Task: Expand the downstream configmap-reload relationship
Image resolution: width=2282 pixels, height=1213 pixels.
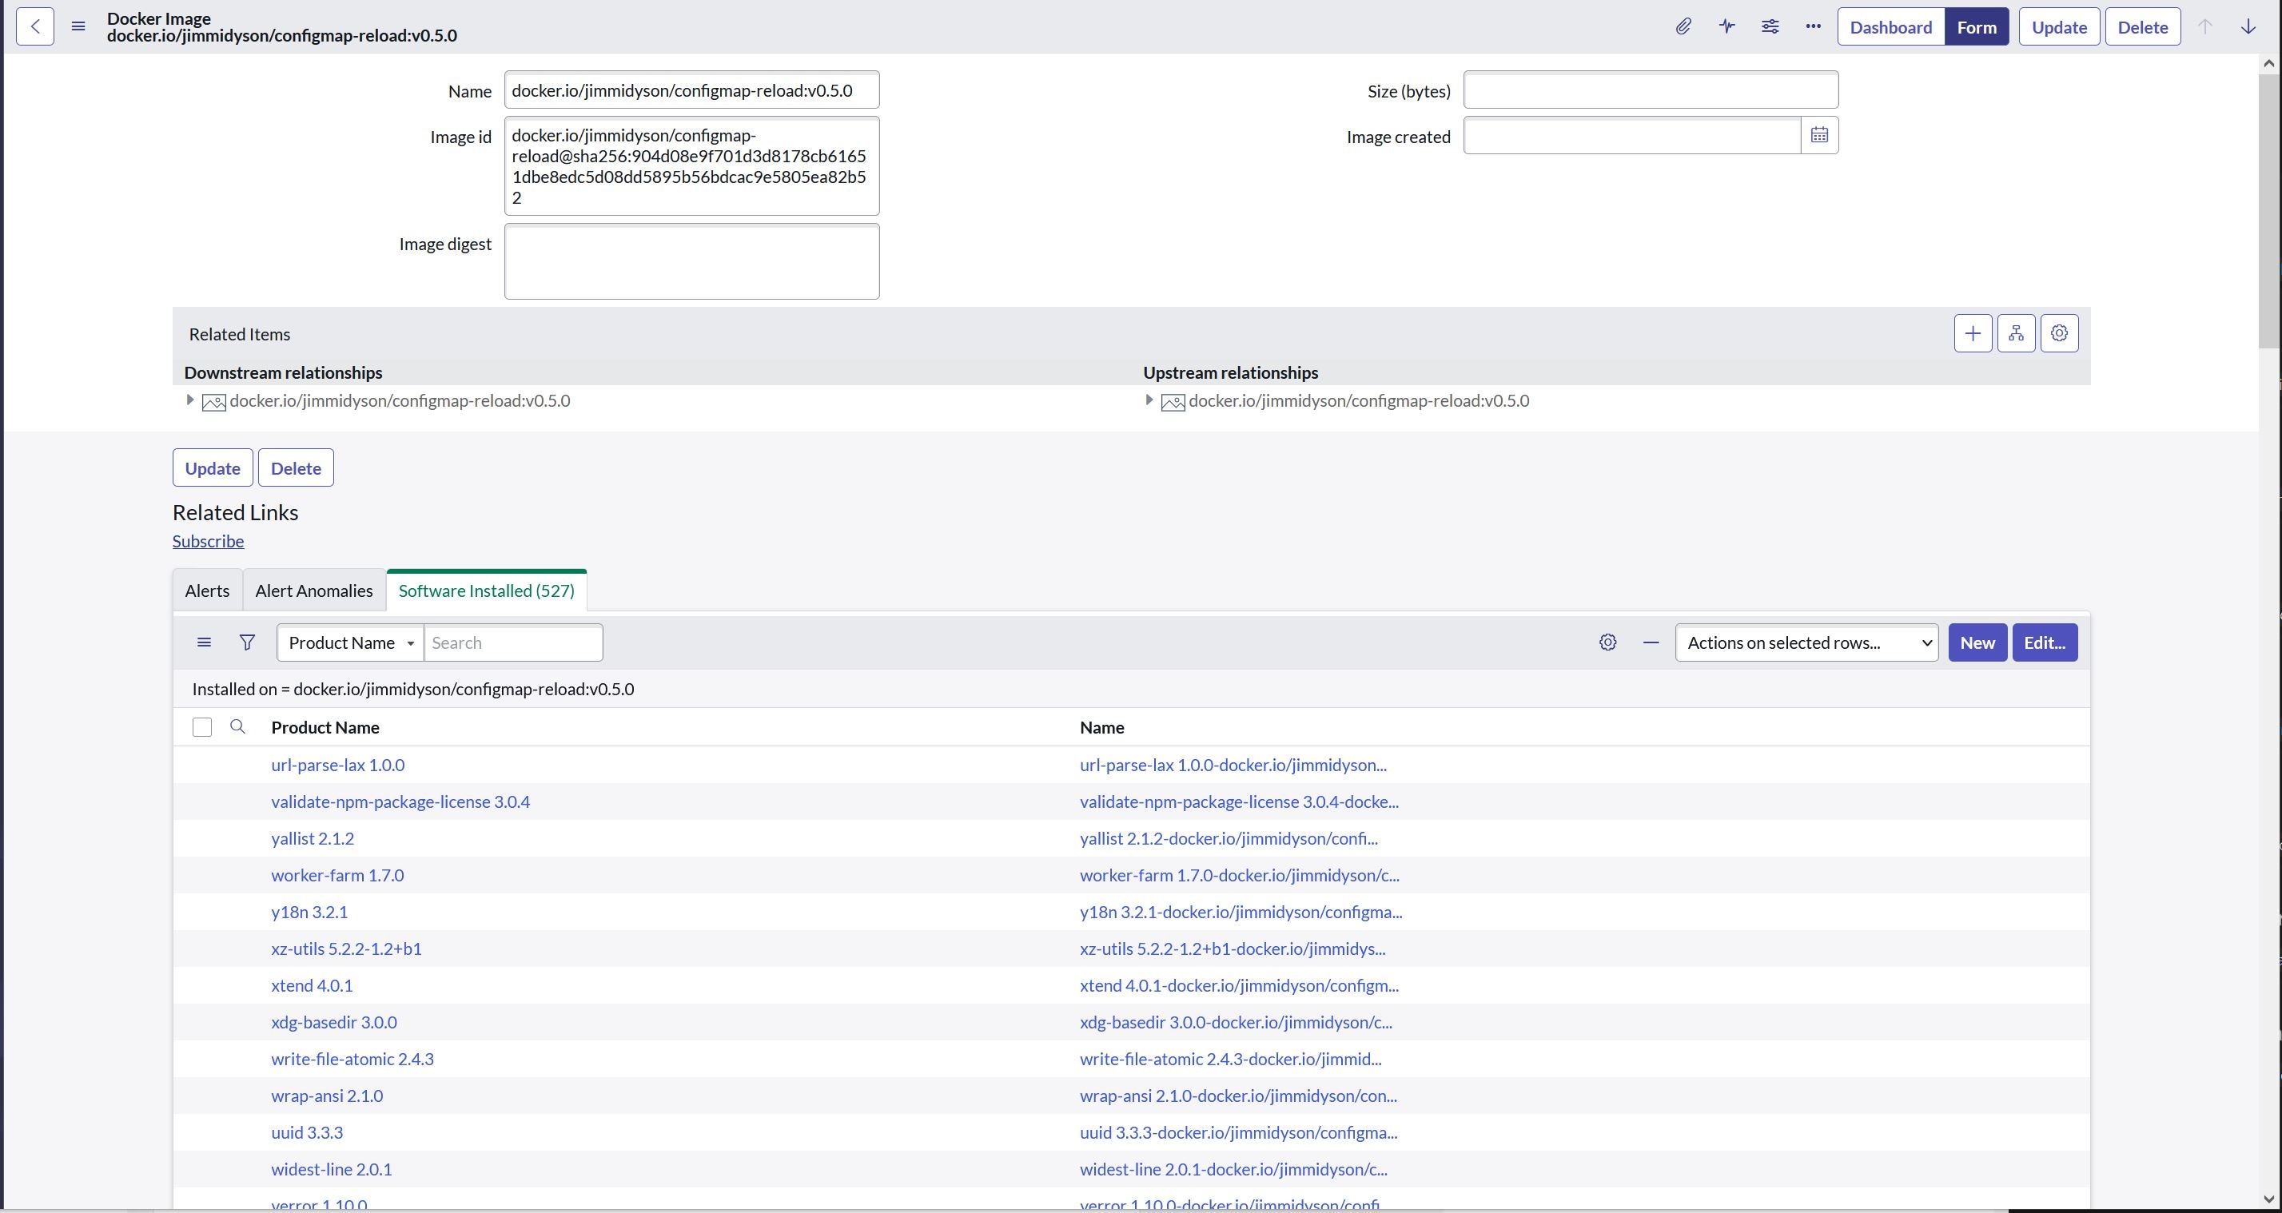Action: tap(189, 400)
